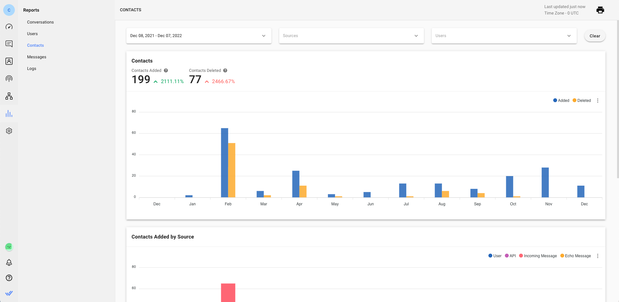Image resolution: width=619 pixels, height=302 pixels.
Task: Open the Users filter dropdown
Action: coord(504,36)
